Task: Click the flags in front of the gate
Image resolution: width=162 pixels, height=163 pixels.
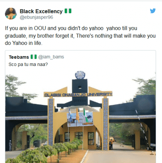Action: pyautogui.click(x=78, y=115)
